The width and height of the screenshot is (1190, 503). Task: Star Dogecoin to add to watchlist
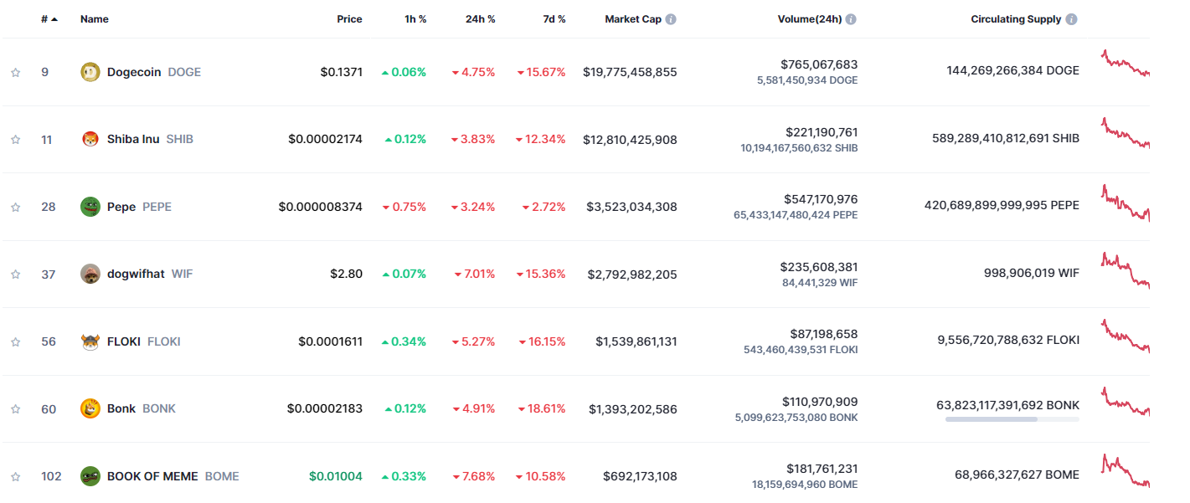[15, 72]
